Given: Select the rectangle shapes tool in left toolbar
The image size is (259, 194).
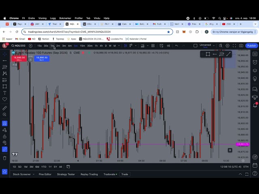Looking at the screenshot, I should [x=4, y=86].
